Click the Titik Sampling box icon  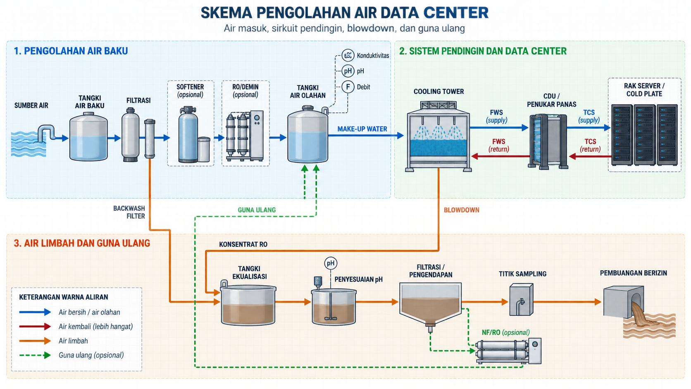[x=521, y=299]
